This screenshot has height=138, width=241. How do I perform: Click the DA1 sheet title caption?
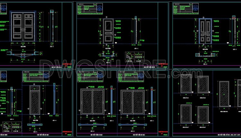pyautogui.click(x=43, y=135)
